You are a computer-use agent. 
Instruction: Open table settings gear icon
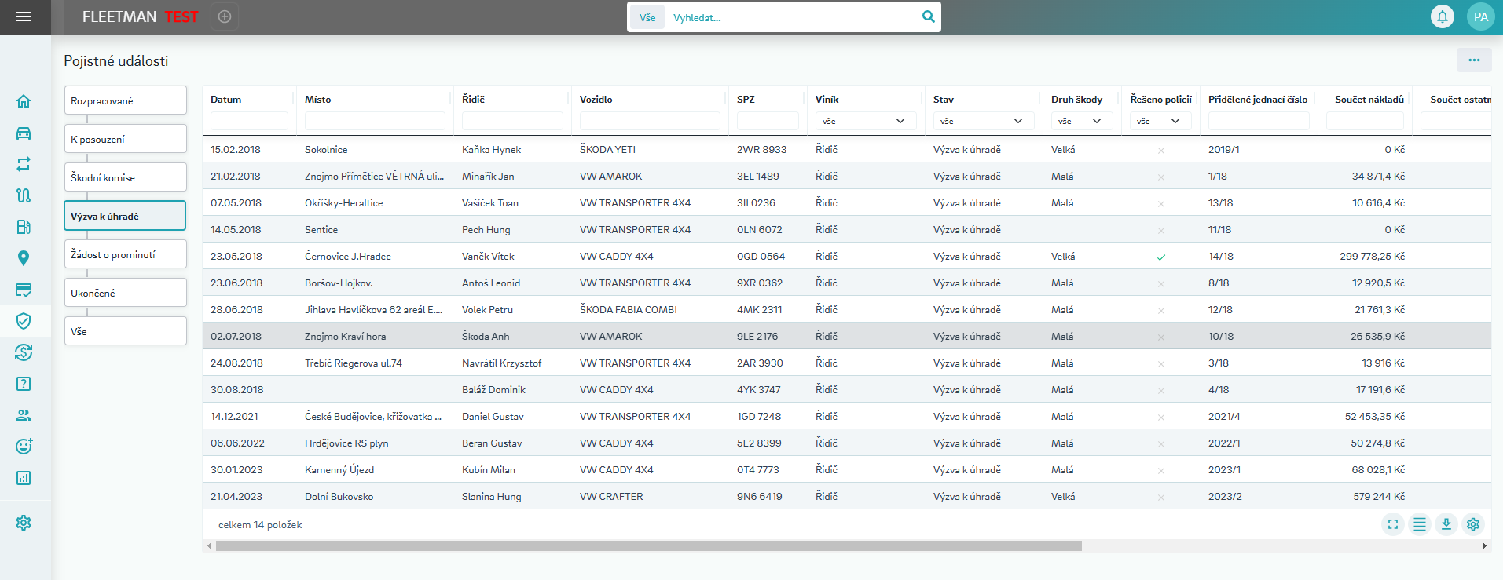coord(1473,524)
